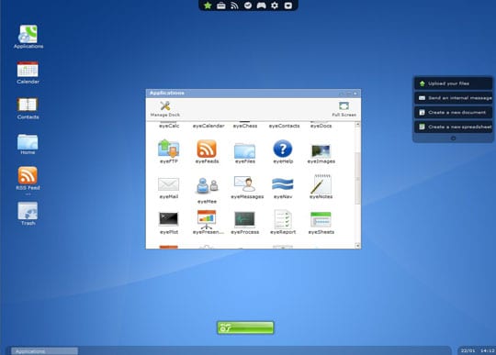Open eyeReport checklist icon
The height and width of the screenshot is (355, 496).
point(283,219)
